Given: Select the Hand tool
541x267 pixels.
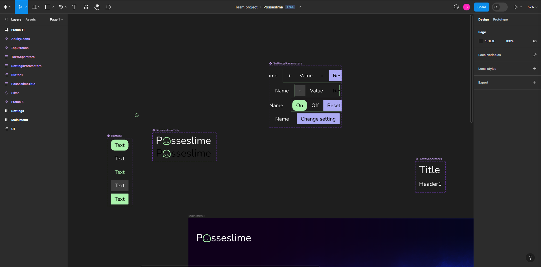Looking at the screenshot, I should (x=97, y=7).
